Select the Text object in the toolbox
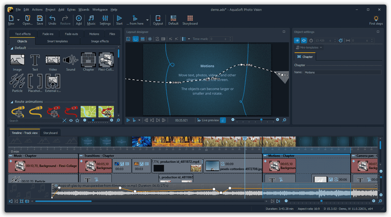Image resolution: width=391 pixels, height=217 pixels. [x=35, y=63]
